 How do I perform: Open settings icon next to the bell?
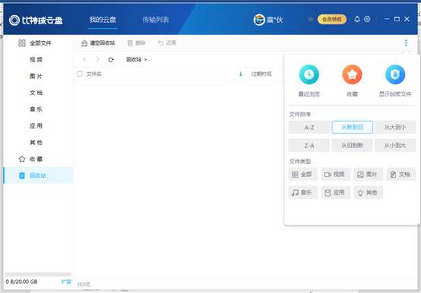[x=367, y=19]
